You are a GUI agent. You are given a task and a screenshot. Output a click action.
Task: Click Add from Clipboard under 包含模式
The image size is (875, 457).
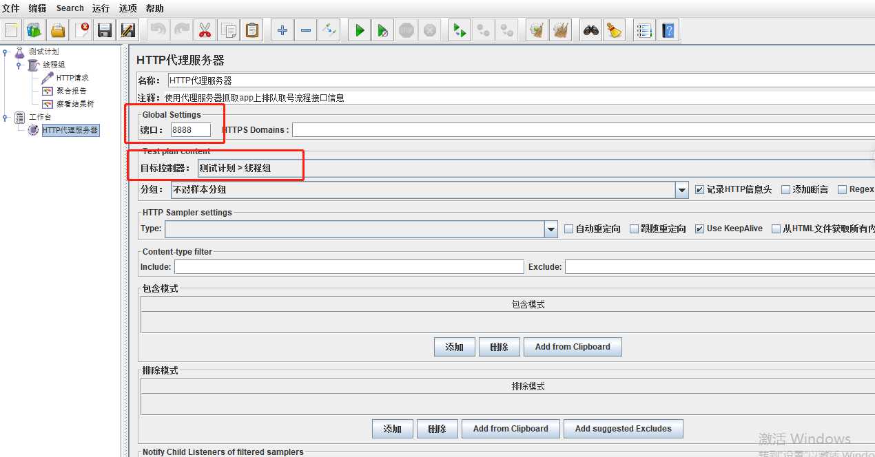tap(573, 347)
